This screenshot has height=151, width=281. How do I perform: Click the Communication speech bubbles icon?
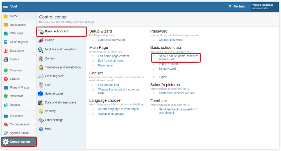(x=6, y=124)
